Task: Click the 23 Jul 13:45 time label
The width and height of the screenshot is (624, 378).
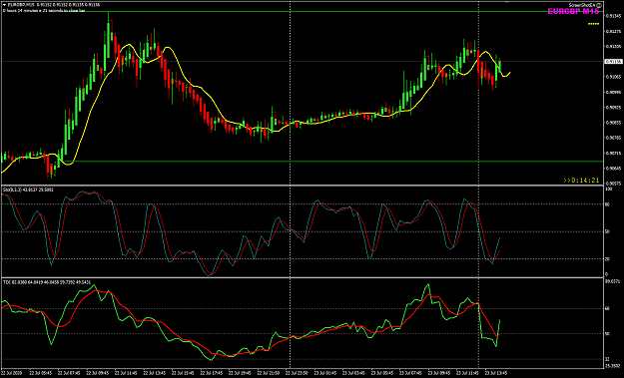Action: tap(496, 373)
